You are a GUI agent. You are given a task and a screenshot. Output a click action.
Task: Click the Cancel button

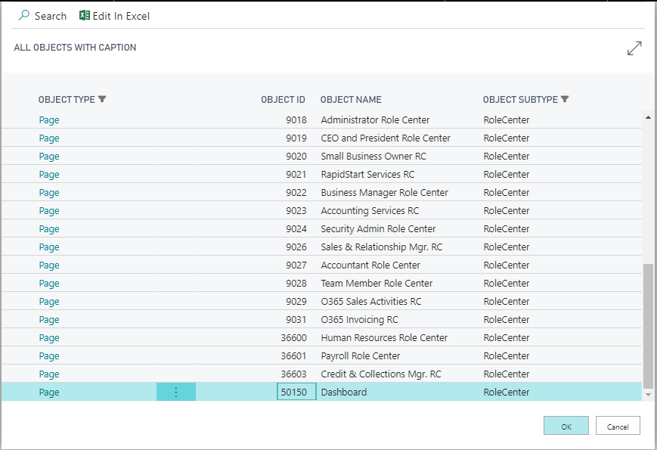coord(618,426)
